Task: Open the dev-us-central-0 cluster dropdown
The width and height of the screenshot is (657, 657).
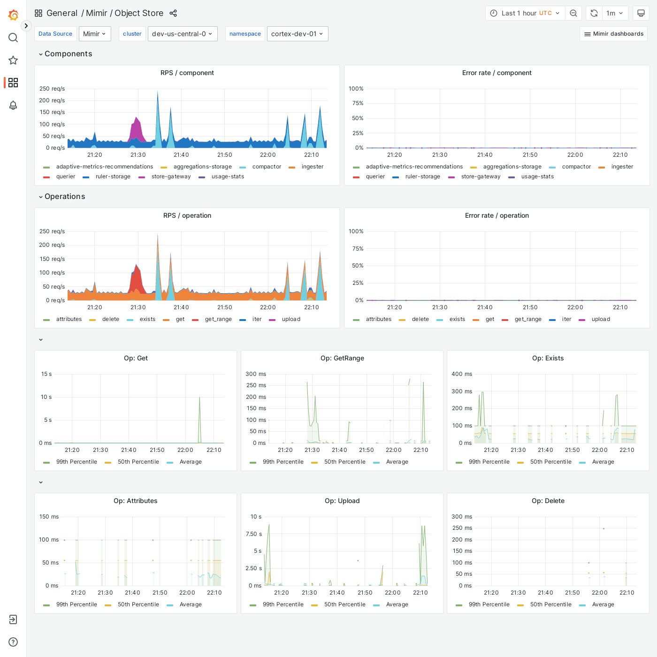Action: (183, 34)
